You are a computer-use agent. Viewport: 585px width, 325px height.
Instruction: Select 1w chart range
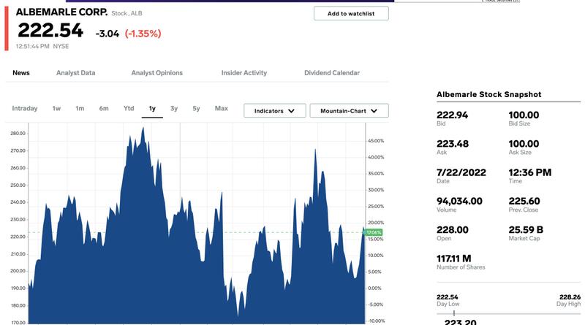pyautogui.click(x=56, y=109)
